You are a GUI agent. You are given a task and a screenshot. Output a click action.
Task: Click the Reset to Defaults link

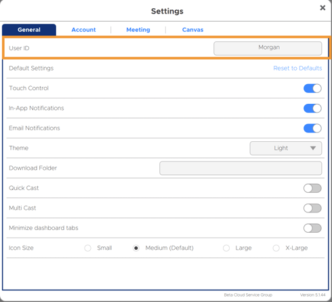tap(297, 68)
